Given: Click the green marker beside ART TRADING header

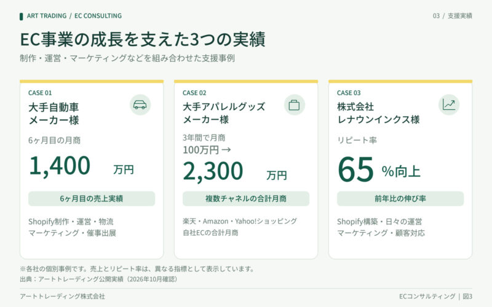Looking at the screenshot, I should pos(22,17).
